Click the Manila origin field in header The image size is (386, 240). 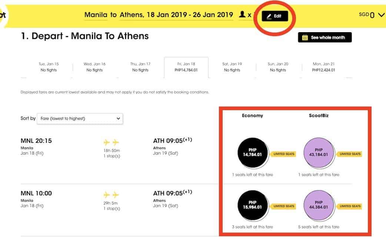(95, 15)
